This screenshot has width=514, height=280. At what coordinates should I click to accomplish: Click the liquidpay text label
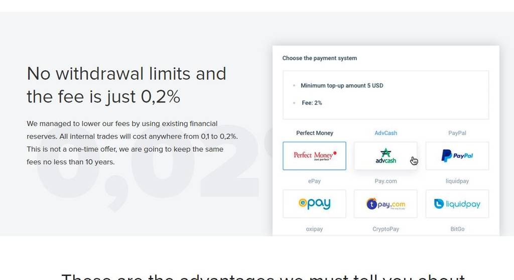[457, 181]
